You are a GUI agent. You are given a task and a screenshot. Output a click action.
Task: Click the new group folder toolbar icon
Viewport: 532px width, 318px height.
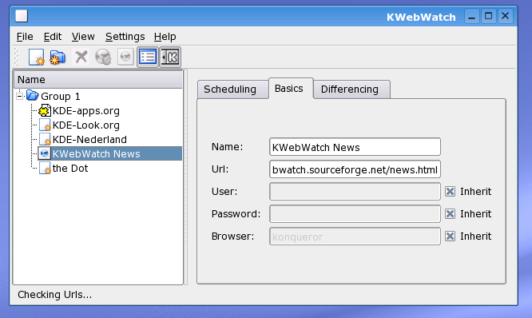click(58, 57)
